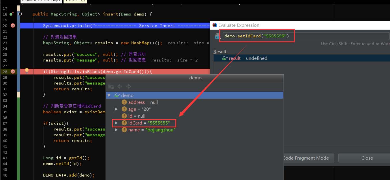This screenshot has height=180, width=390.
Task: Select the address = null row
Action: 195,102
